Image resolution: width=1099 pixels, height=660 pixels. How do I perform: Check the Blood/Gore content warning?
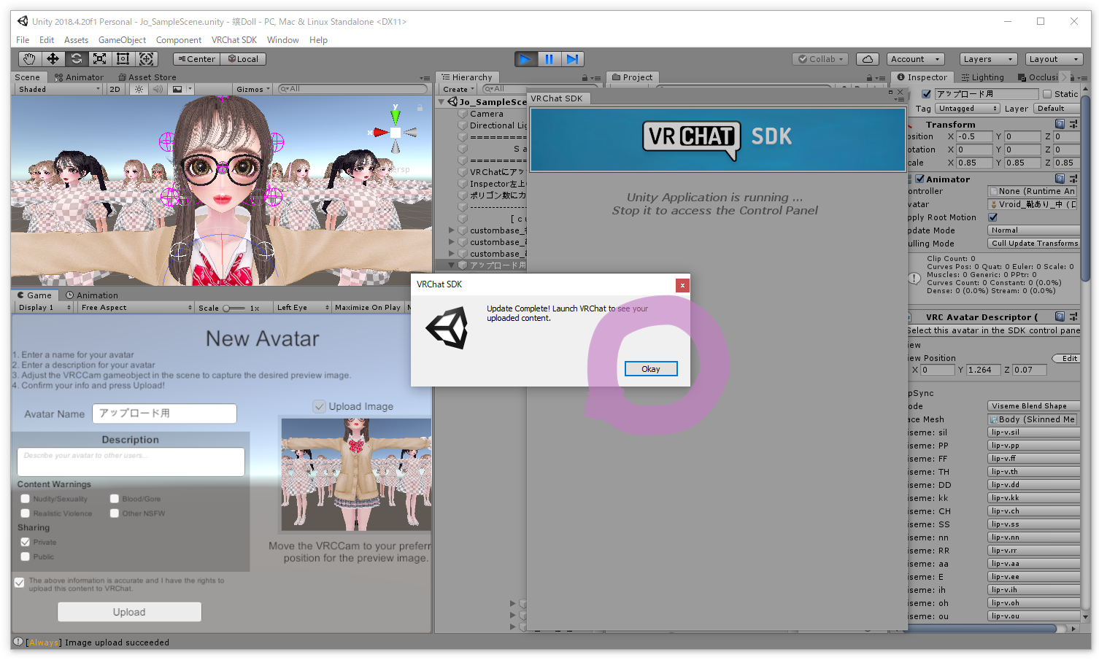(115, 499)
